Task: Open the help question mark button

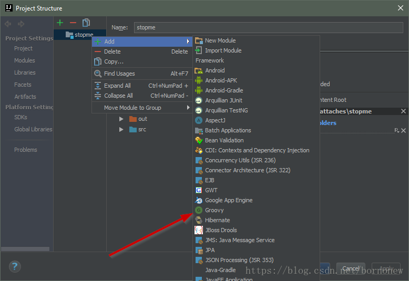Action: coord(15,266)
